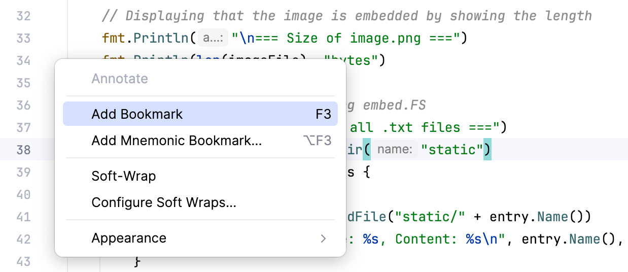Click the 'embed.FS' comment text
The image size is (628, 272).
point(394,105)
